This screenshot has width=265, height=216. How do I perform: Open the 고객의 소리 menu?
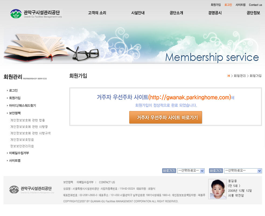pos(97,13)
